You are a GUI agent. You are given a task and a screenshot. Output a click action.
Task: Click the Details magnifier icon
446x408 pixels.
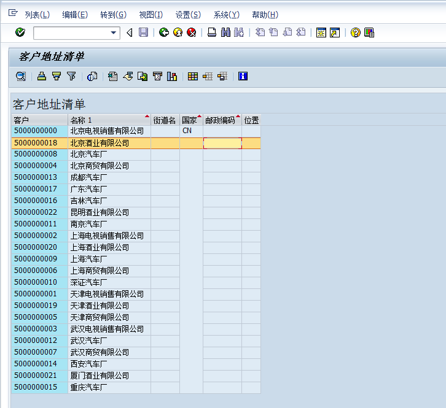tap(21, 77)
